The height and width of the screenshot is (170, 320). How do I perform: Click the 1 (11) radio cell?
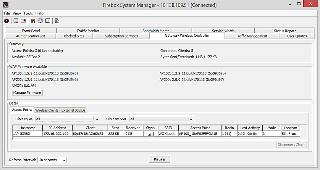coord(229,134)
